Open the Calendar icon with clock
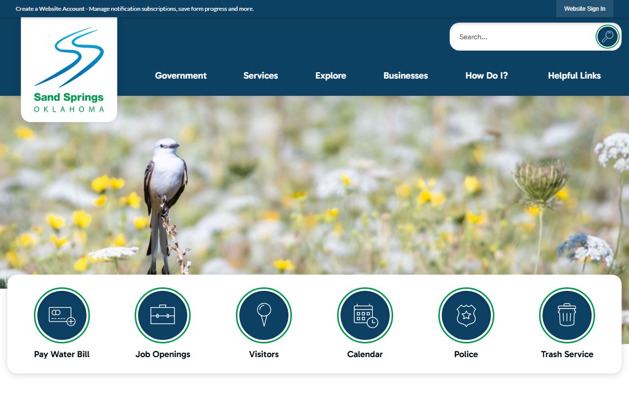 coord(365,315)
